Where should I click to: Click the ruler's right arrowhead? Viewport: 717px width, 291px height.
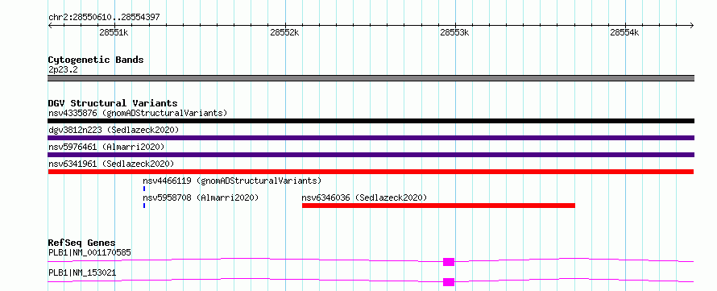point(692,25)
